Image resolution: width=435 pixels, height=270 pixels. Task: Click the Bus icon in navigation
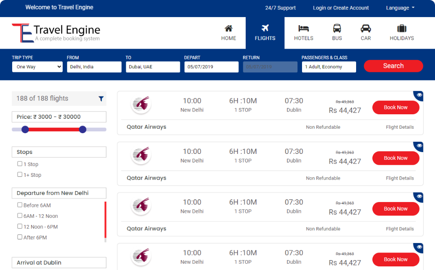point(337,28)
